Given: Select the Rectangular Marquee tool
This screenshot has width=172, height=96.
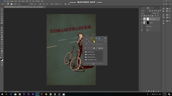Looking at the screenshot, I should click(2, 12).
